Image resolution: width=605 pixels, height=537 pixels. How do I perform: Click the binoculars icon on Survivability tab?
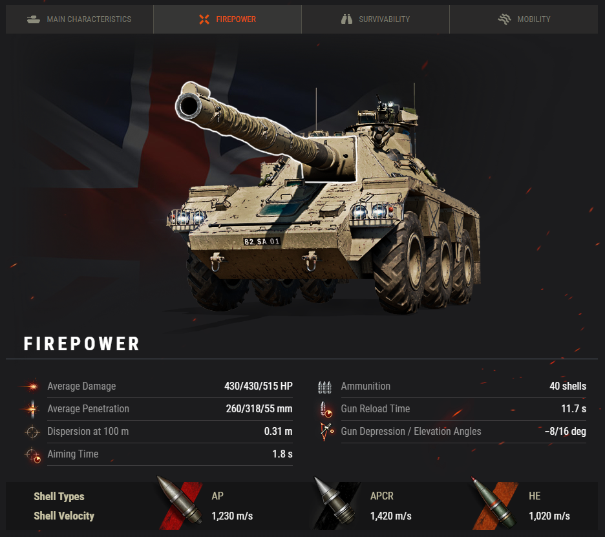[346, 19]
